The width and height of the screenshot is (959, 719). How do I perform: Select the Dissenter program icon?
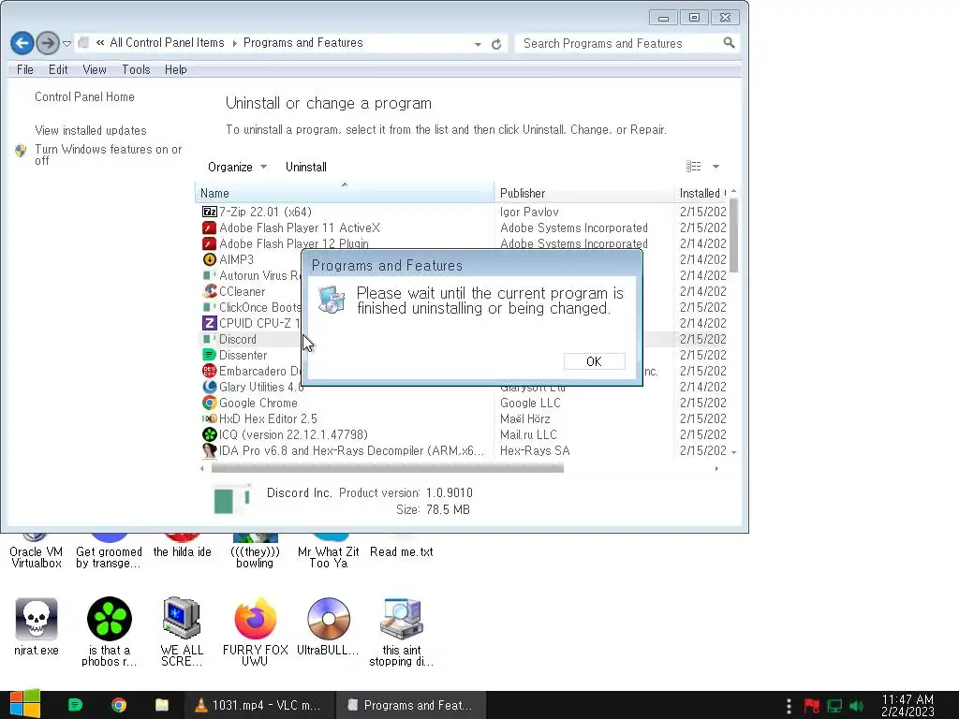(209, 355)
